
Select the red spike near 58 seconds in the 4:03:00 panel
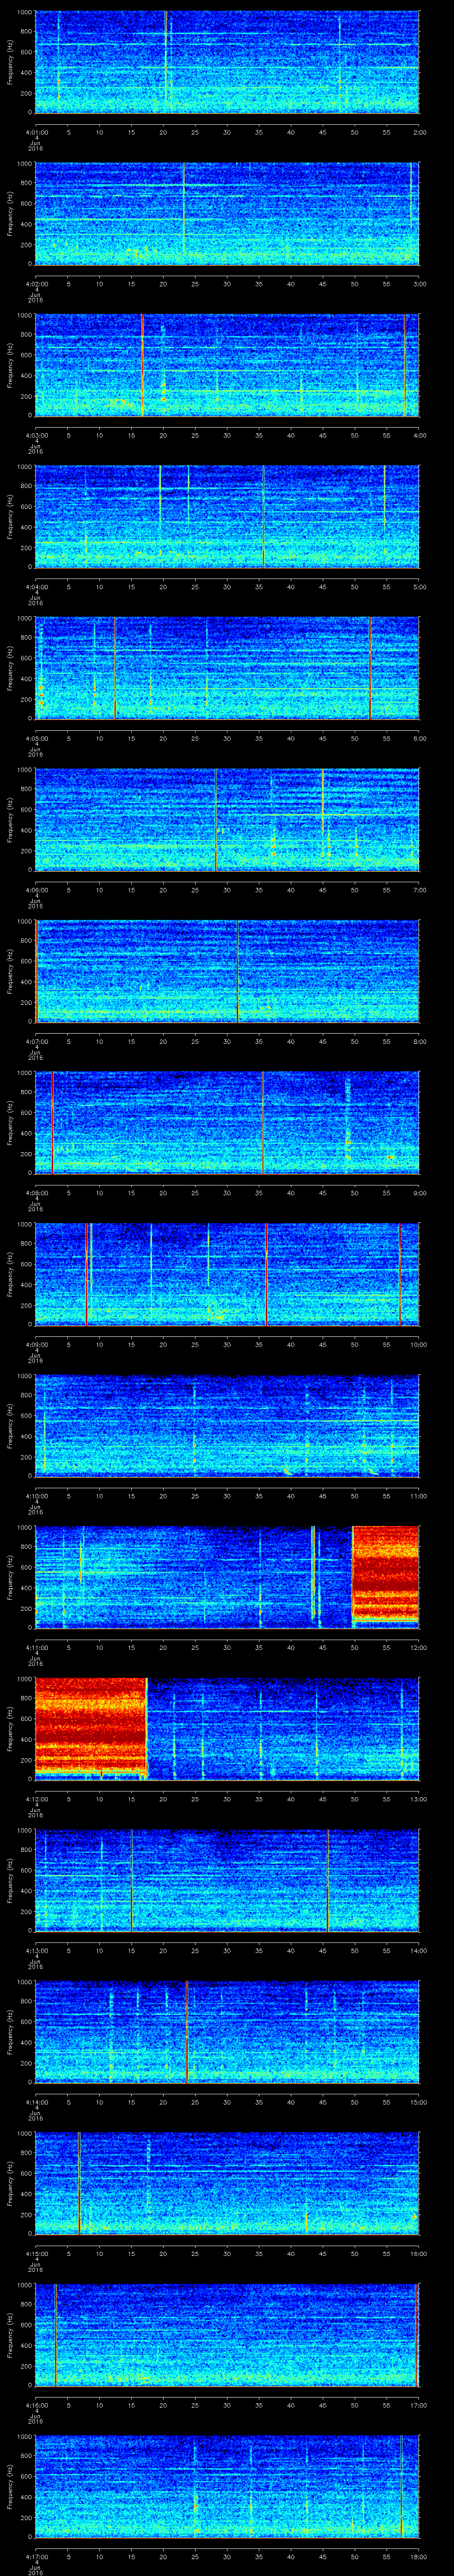click(x=405, y=365)
